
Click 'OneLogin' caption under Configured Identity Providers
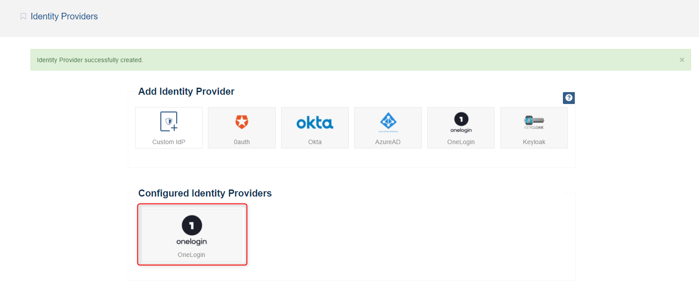191,255
